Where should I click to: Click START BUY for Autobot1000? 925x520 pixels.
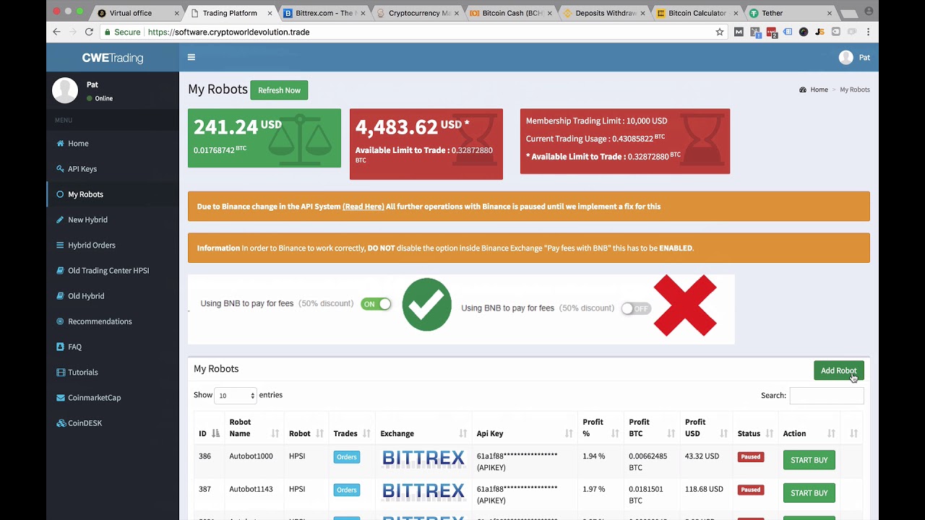pyautogui.click(x=809, y=460)
